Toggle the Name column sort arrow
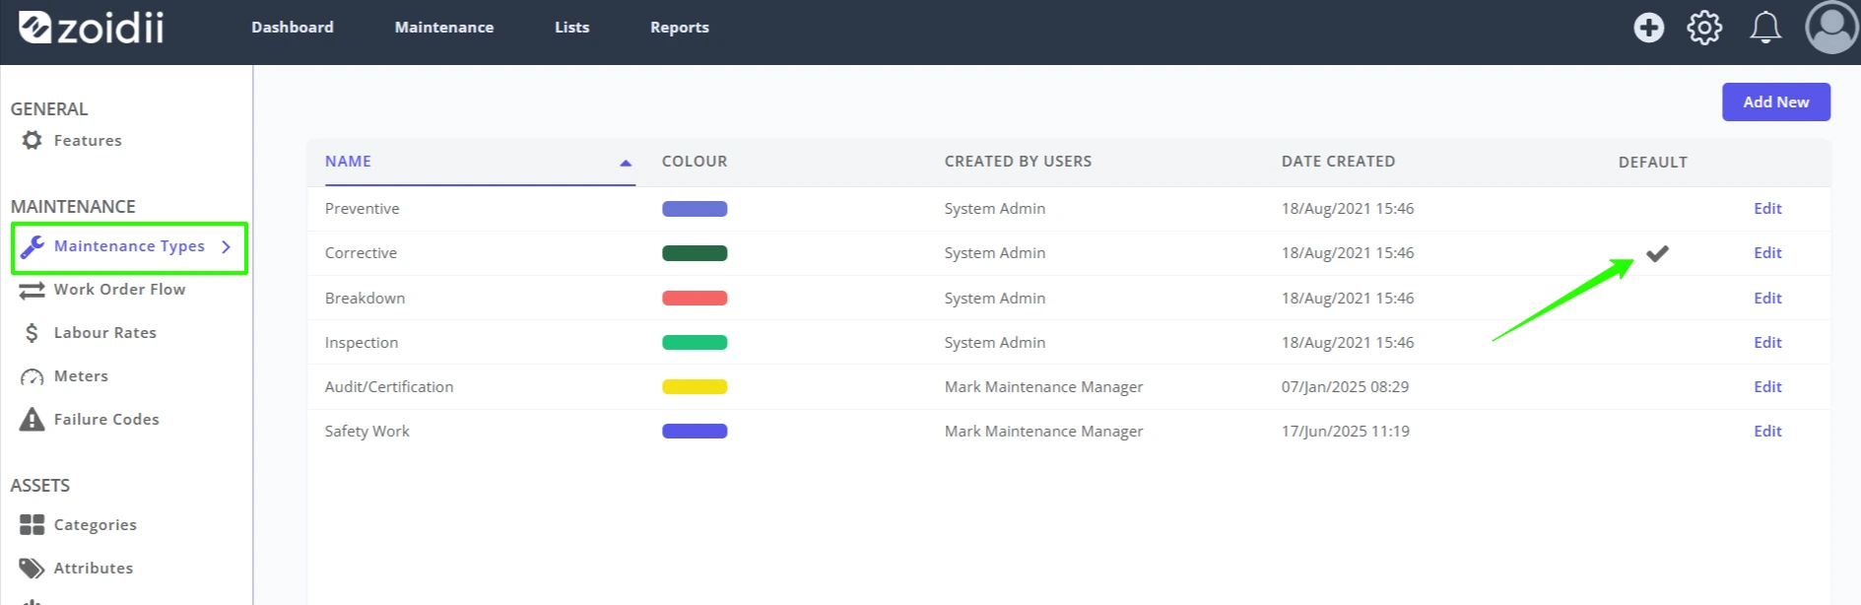 [626, 163]
